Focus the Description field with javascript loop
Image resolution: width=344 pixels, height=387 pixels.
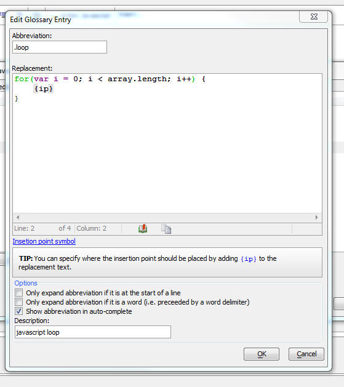93,332
